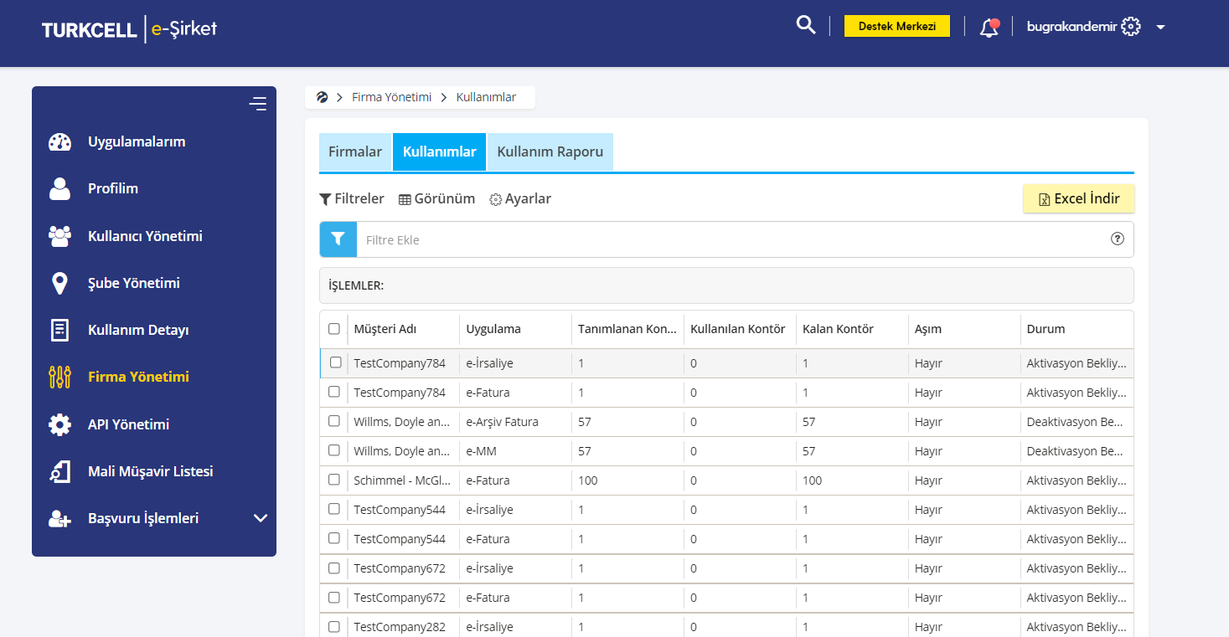Viewport: 1229px width, 637px height.
Task: Expand the user account dropdown arrow
Action: point(1160,28)
